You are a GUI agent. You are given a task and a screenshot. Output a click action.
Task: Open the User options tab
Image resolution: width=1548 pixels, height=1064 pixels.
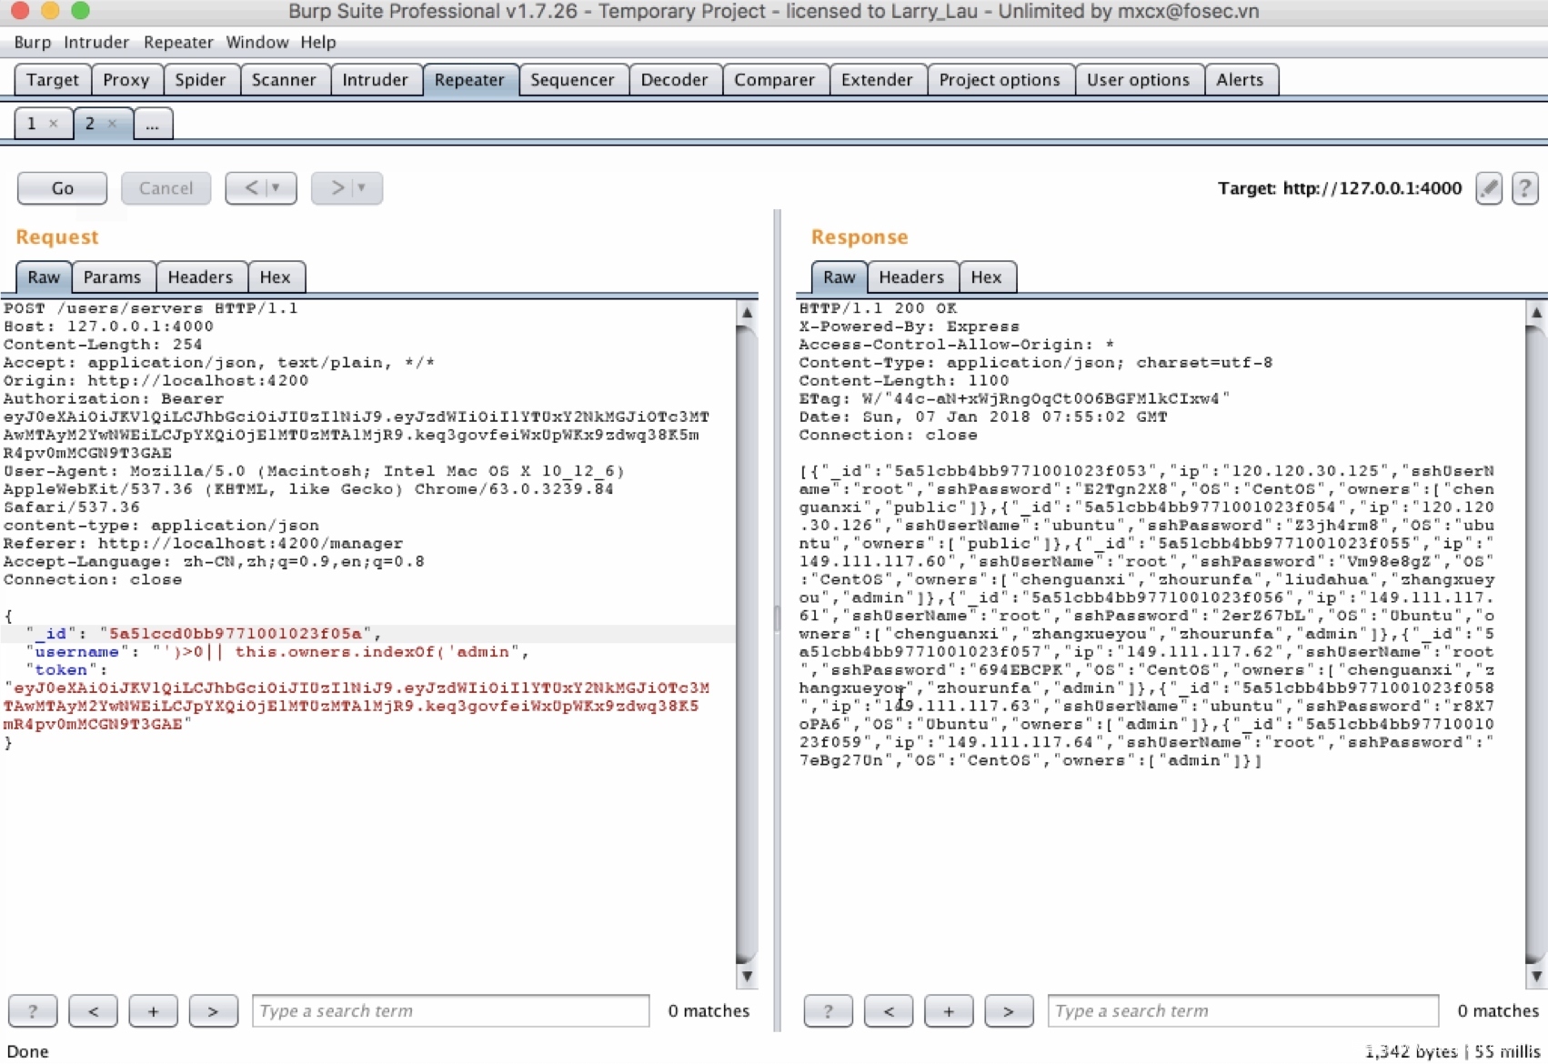click(1138, 80)
